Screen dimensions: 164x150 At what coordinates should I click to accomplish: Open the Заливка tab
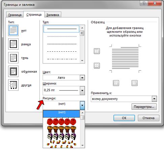click(x=53, y=15)
